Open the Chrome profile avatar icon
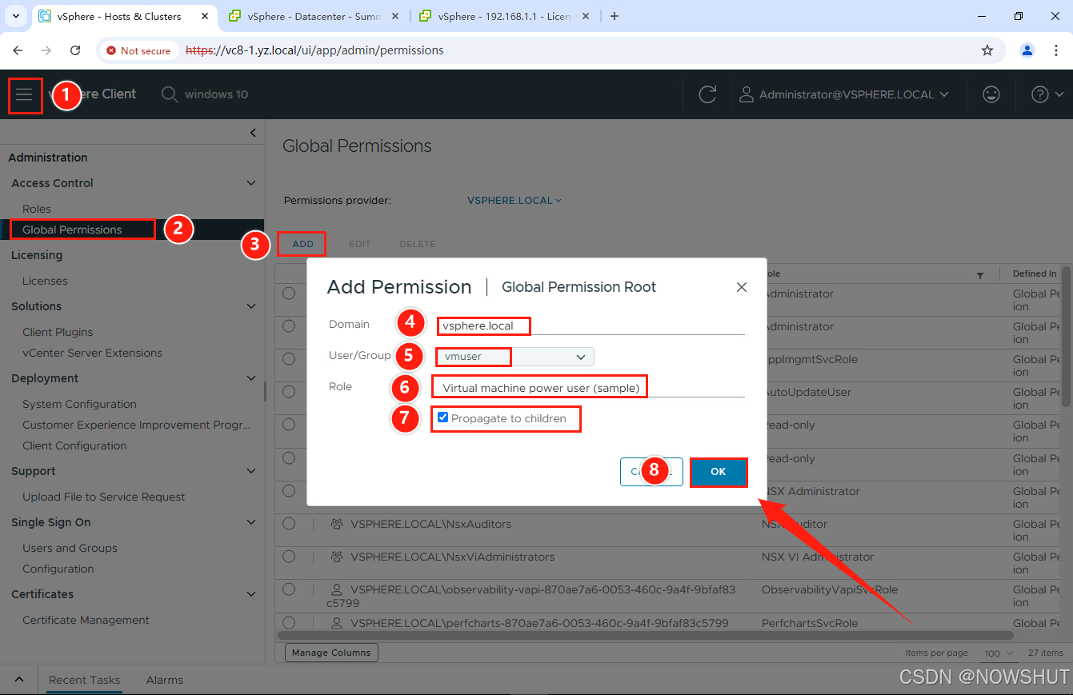Viewport: 1073px width, 695px height. point(1027,50)
